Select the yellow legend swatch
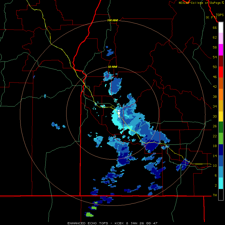Screen dimensions: 225x225 coord(221,116)
